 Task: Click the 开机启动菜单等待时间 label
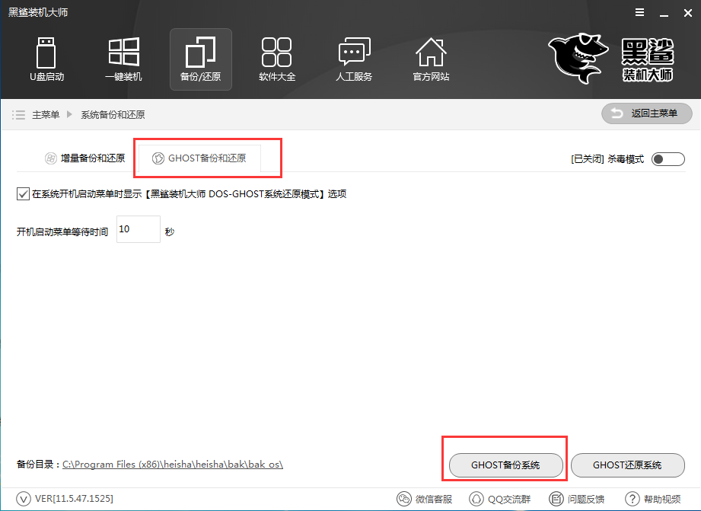pos(62,232)
